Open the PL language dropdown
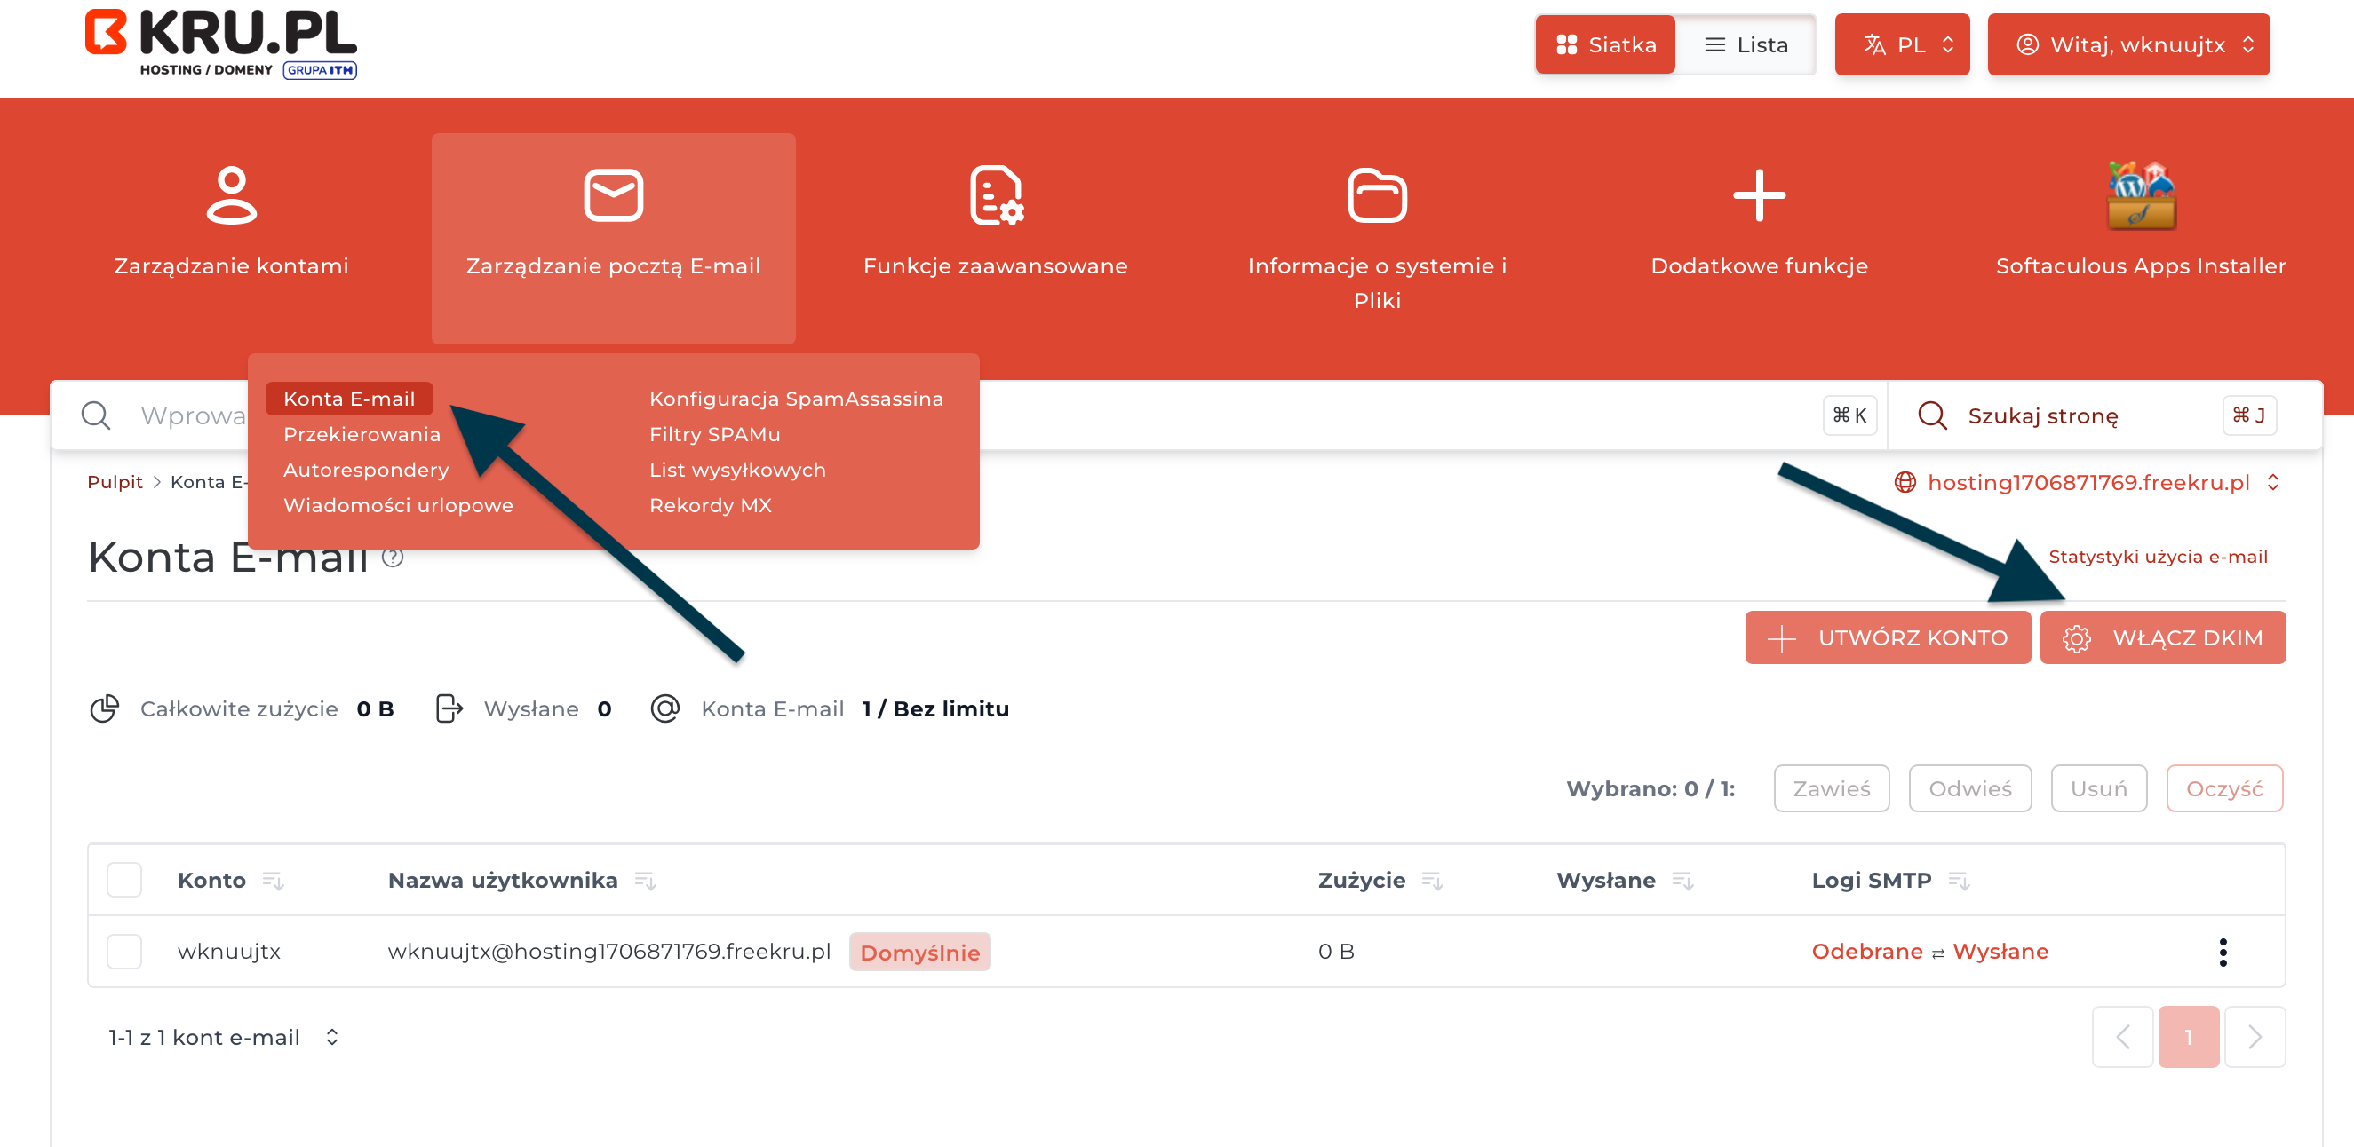The width and height of the screenshot is (2354, 1147). (1902, 44)
